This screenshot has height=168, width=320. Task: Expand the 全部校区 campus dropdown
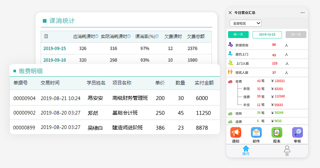coord(246,23)
